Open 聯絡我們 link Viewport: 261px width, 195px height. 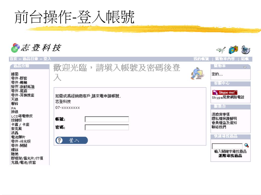[219, 127]
